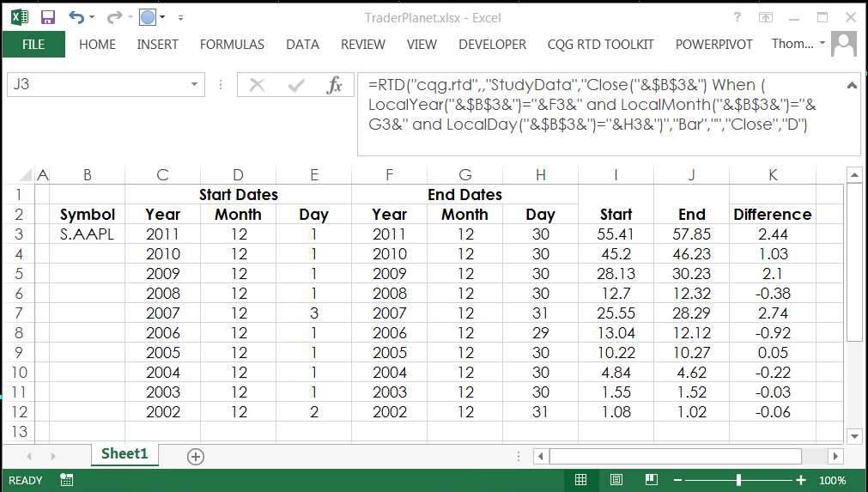The image size is (868, 492).
Task: Click the Undo arrow icon
Action: click(76, 17)
